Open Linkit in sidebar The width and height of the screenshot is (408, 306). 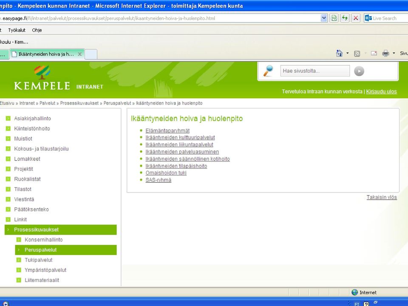(20, 220)
